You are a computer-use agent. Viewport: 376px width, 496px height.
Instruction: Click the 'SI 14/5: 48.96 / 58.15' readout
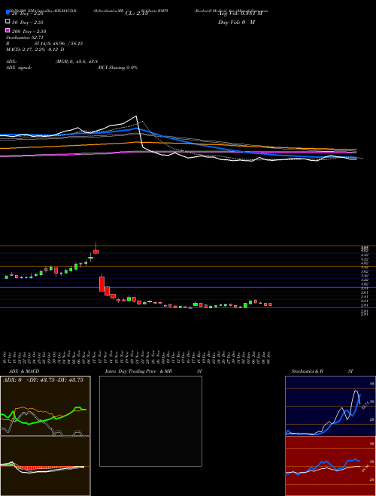click(x=59, y=44)
